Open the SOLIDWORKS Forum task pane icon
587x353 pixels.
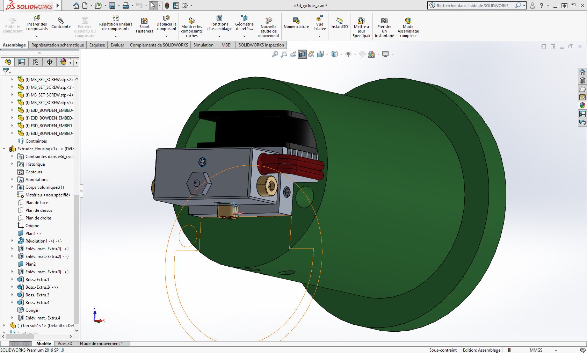coord(582,122)
